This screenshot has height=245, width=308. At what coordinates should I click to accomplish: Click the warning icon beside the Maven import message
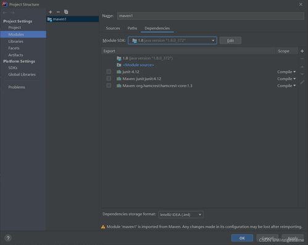pos(103,227)
